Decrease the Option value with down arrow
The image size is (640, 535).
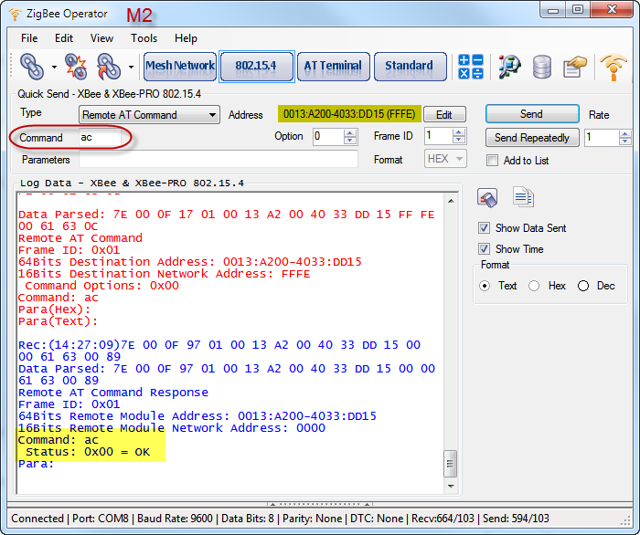[x=350, y=141]
